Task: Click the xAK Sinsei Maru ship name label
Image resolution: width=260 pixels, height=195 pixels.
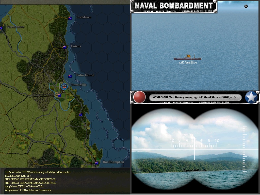Action: [x=188, y=62]
